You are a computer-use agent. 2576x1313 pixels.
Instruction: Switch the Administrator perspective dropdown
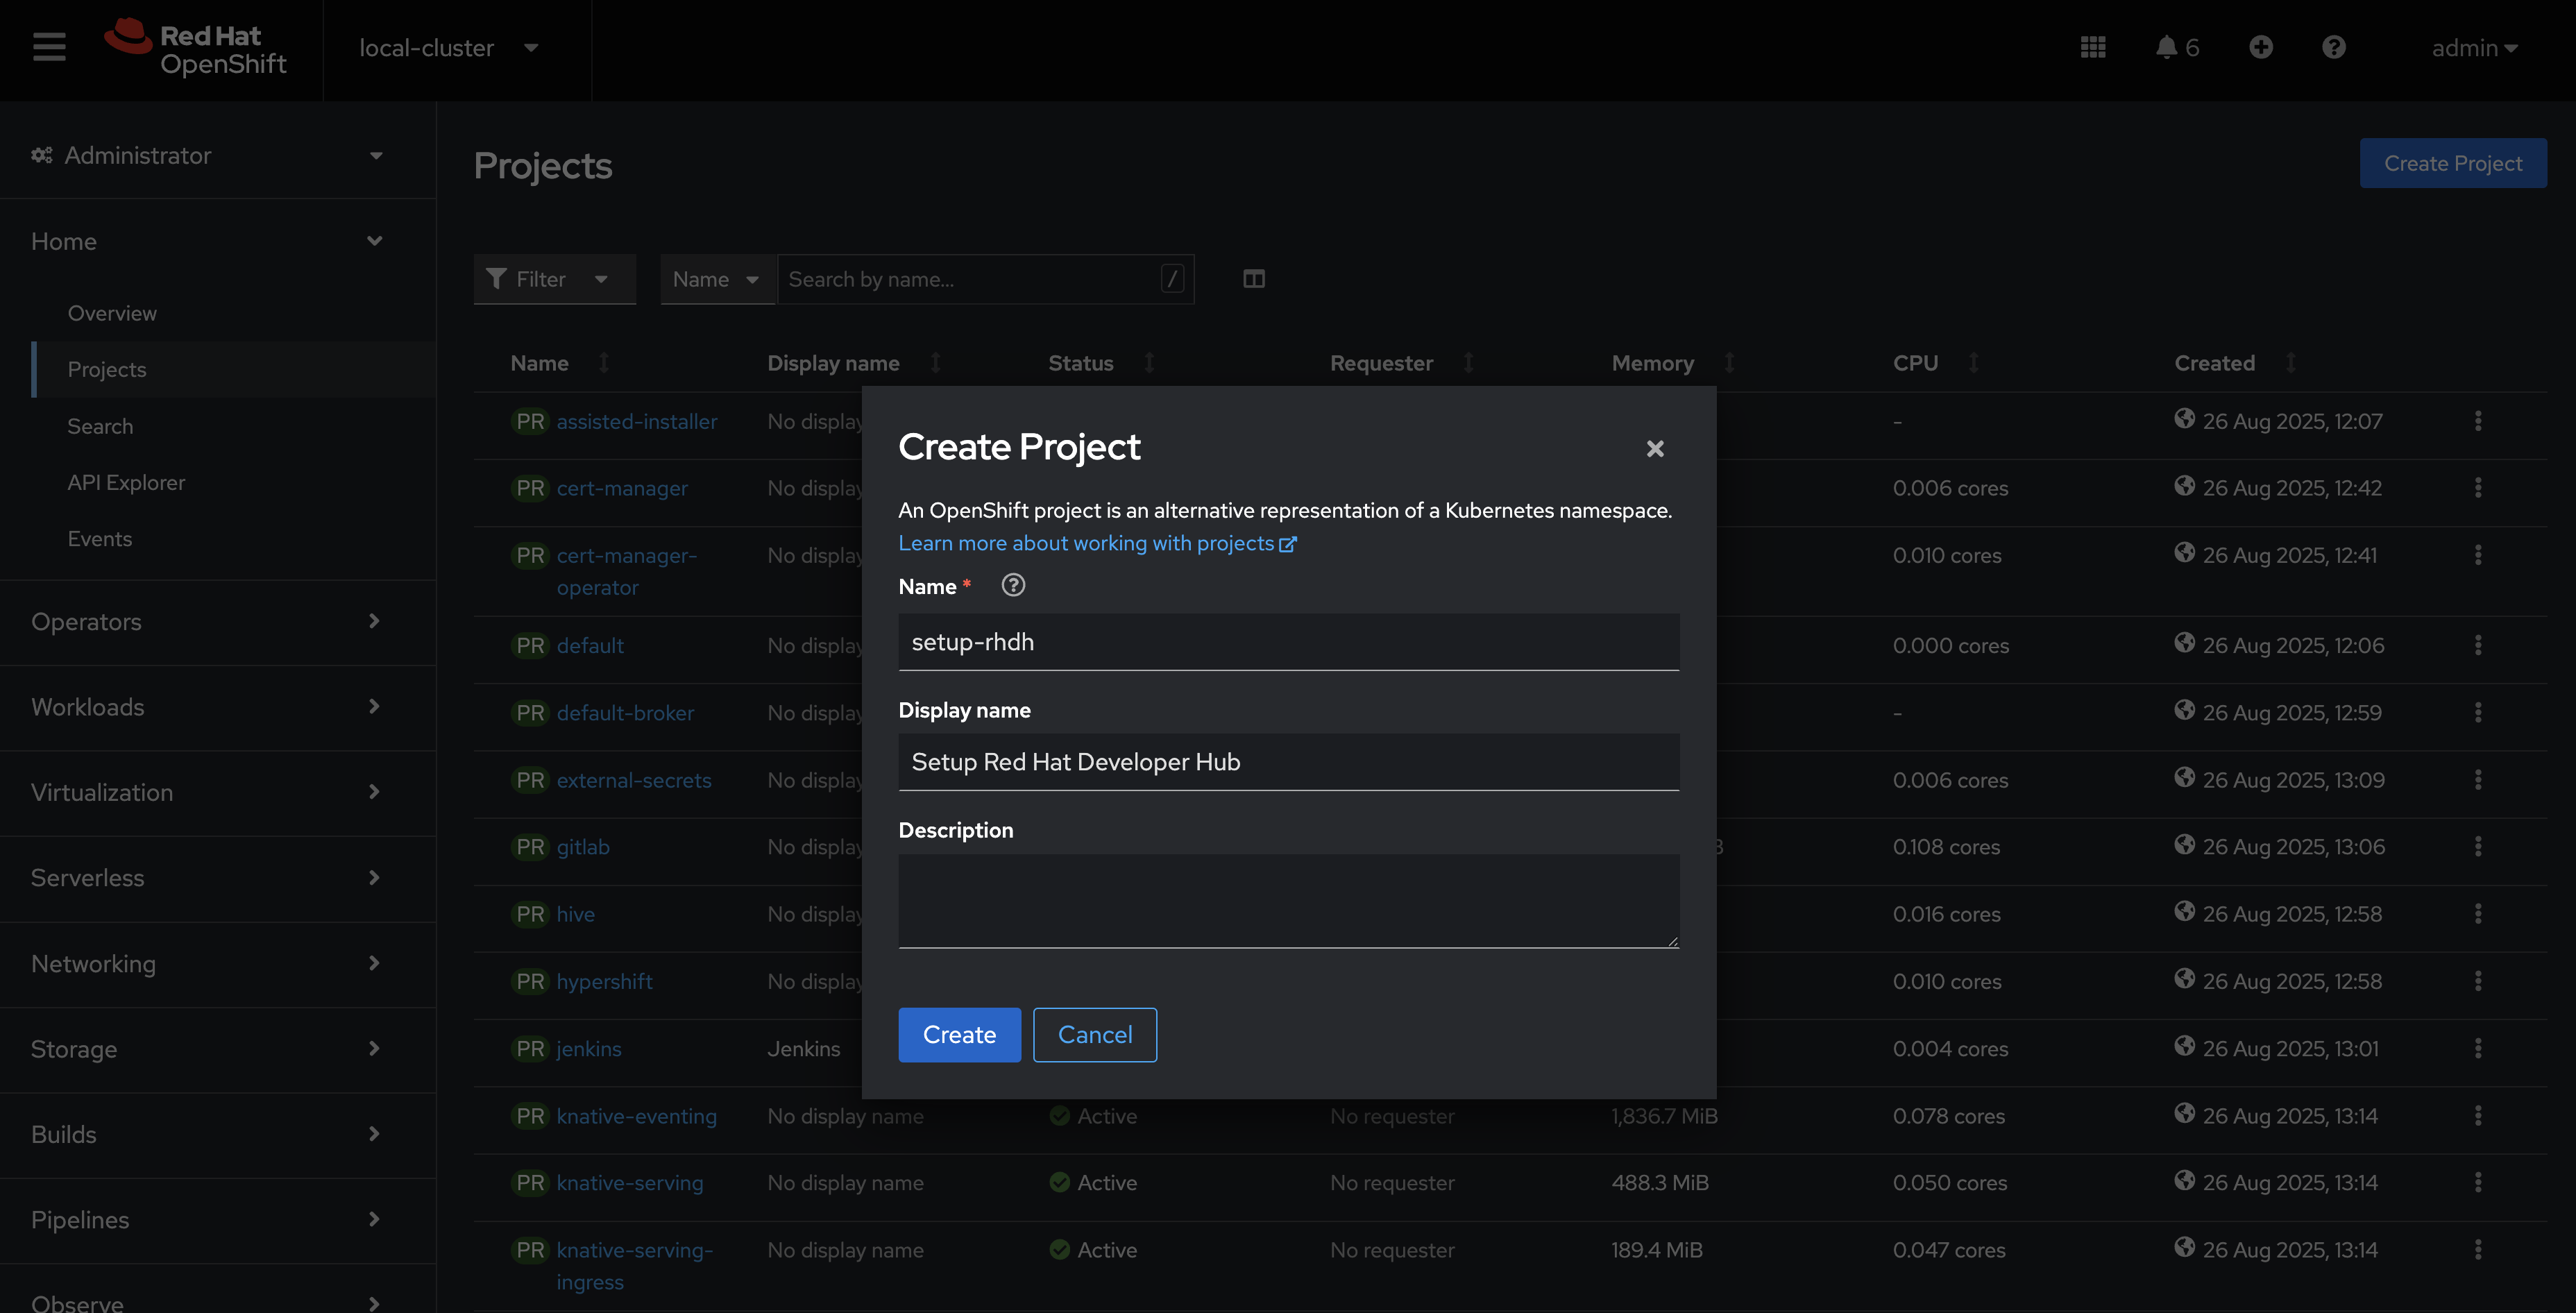click(x=207, y=155)
